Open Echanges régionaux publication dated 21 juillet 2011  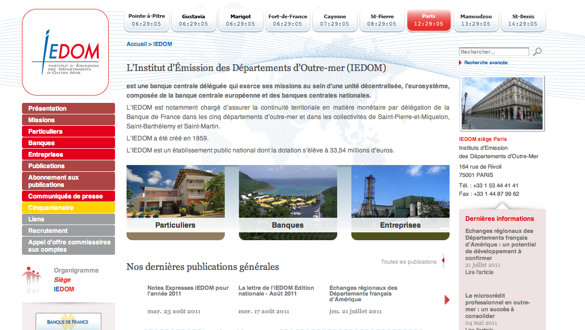coord(363,293)
